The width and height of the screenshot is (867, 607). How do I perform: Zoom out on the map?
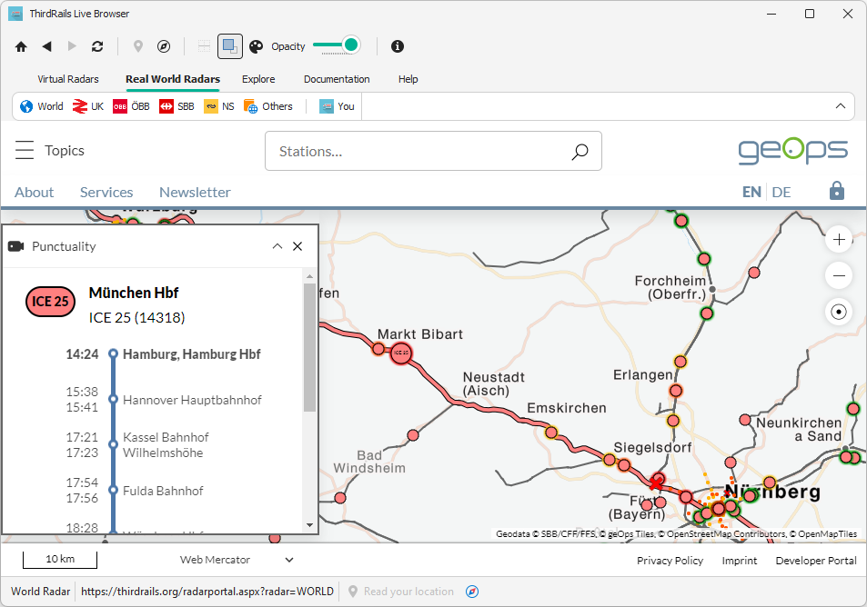(x=839, y=275)
